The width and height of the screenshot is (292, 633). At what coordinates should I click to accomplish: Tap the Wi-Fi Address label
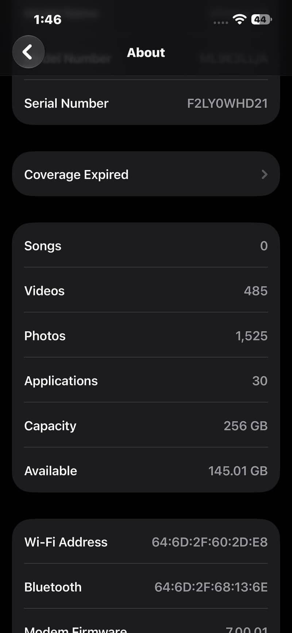coord(66,542)
